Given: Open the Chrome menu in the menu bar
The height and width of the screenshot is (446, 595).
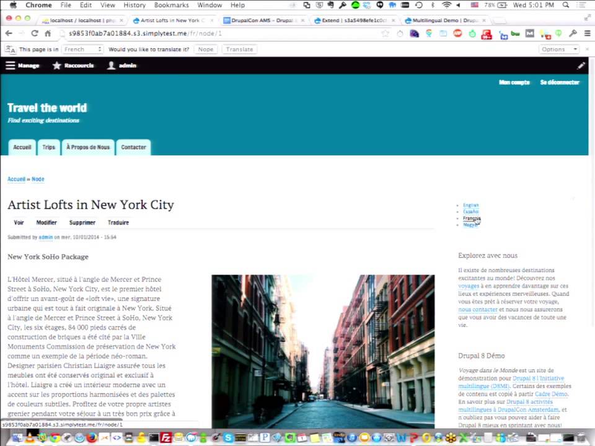Looking at the screenshot, I should point(38,5).
